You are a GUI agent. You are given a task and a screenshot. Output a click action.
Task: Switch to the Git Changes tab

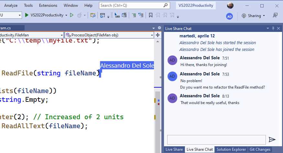260,149
